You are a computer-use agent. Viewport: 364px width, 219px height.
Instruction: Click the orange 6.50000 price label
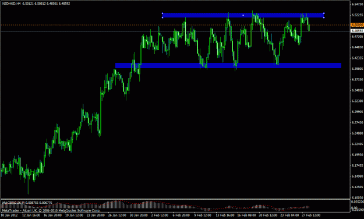[x=357, y=25]
